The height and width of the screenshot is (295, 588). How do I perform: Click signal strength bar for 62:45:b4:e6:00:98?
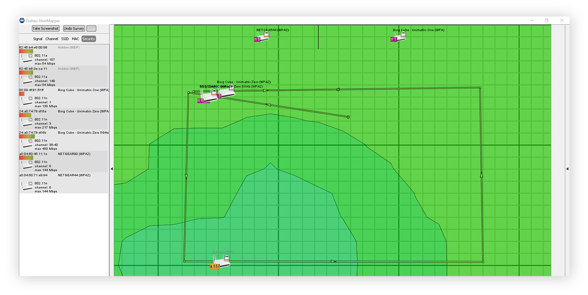26,51
